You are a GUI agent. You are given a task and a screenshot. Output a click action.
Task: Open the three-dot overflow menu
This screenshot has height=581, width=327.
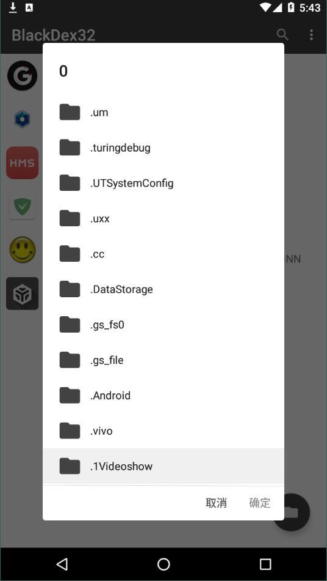[x=312, y=35]
